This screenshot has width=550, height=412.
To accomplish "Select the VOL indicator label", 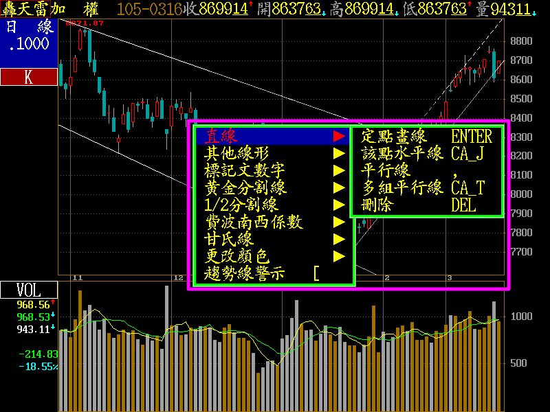I will (x=29, y=290).
